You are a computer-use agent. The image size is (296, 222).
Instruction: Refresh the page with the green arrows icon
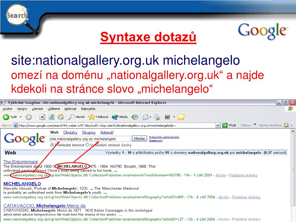(51, 117)
